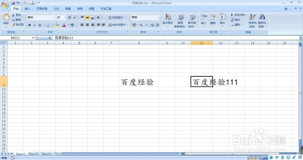Apply accounting number format

click(x=134, y=25)
